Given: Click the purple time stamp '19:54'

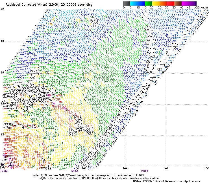Looking at the screenshot, I should (x=145, y=171).
